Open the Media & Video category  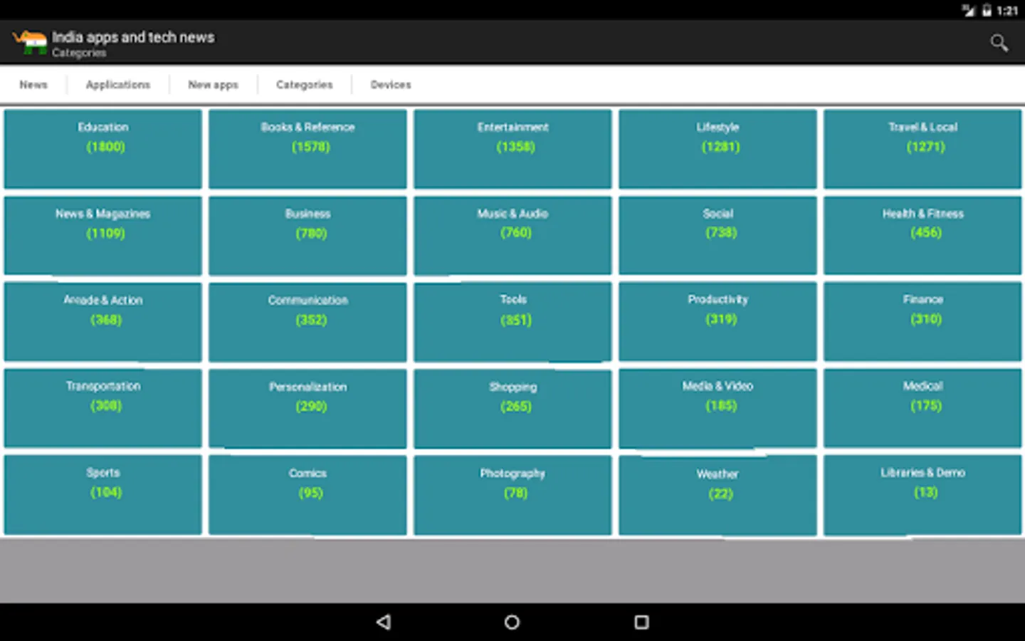point(717,409)
